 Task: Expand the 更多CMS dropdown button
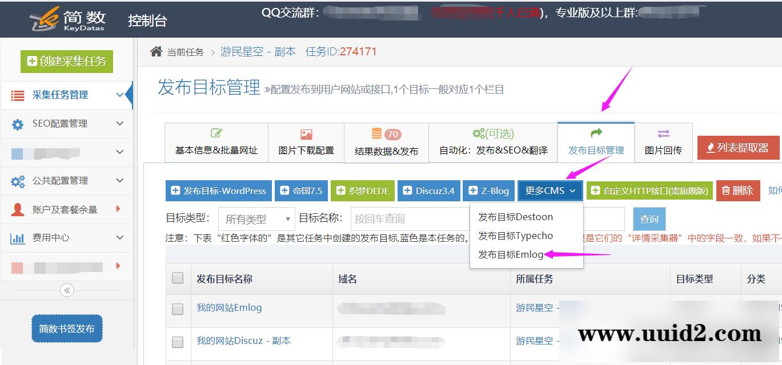tap(550, 190)
